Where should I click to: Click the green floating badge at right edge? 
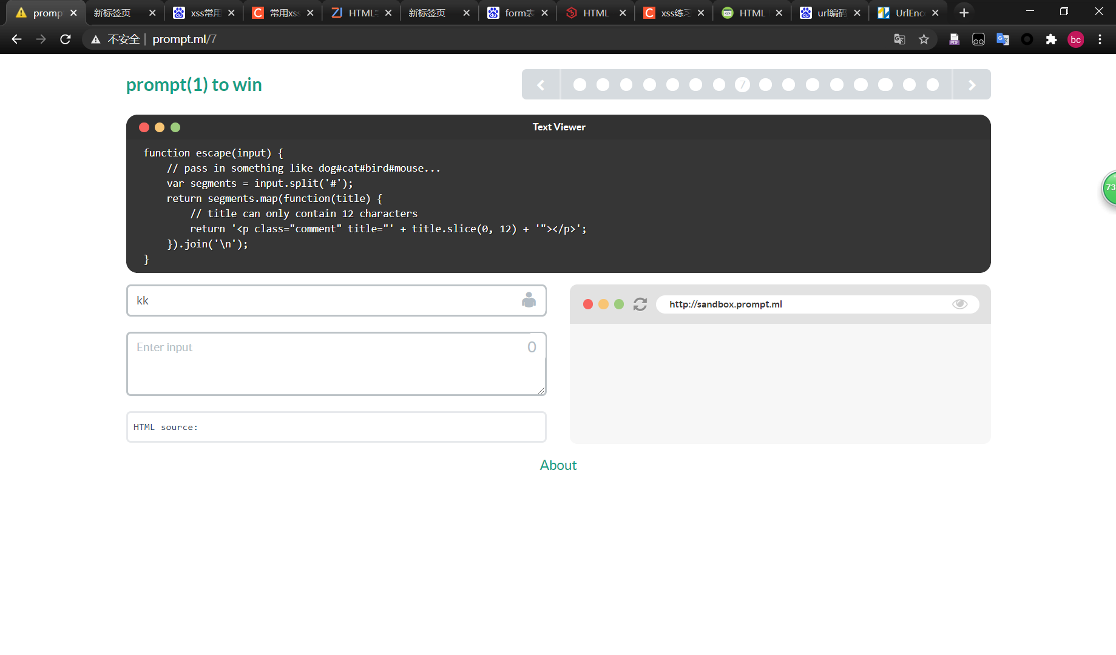(1109, 188)
